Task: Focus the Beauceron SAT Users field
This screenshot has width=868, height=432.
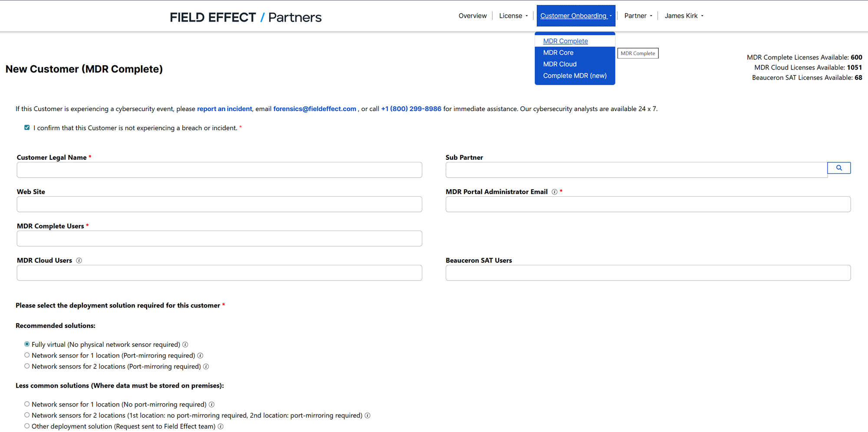Action: pyautogui.click(x=648, y=273)
